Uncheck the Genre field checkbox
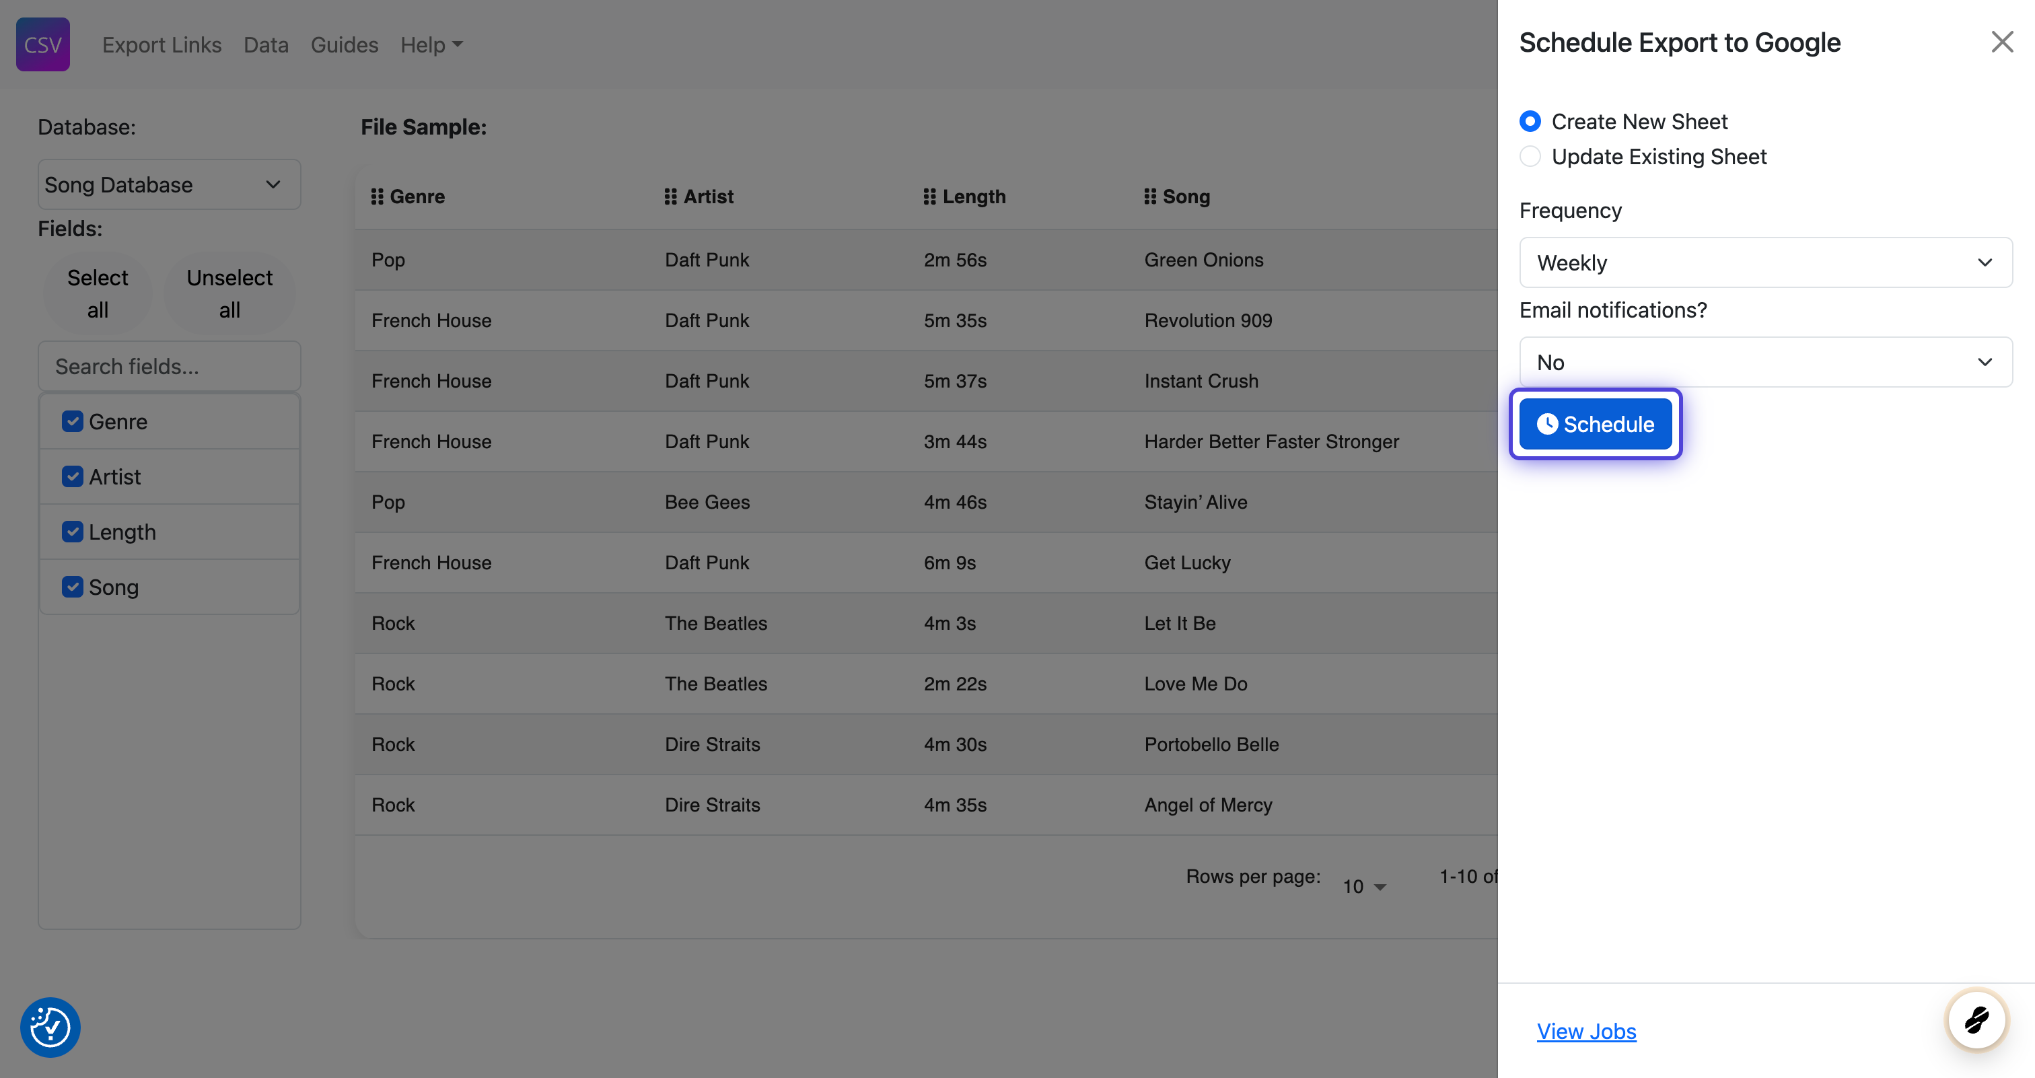Screen dimensions: 2035x1078 point(73,422)
